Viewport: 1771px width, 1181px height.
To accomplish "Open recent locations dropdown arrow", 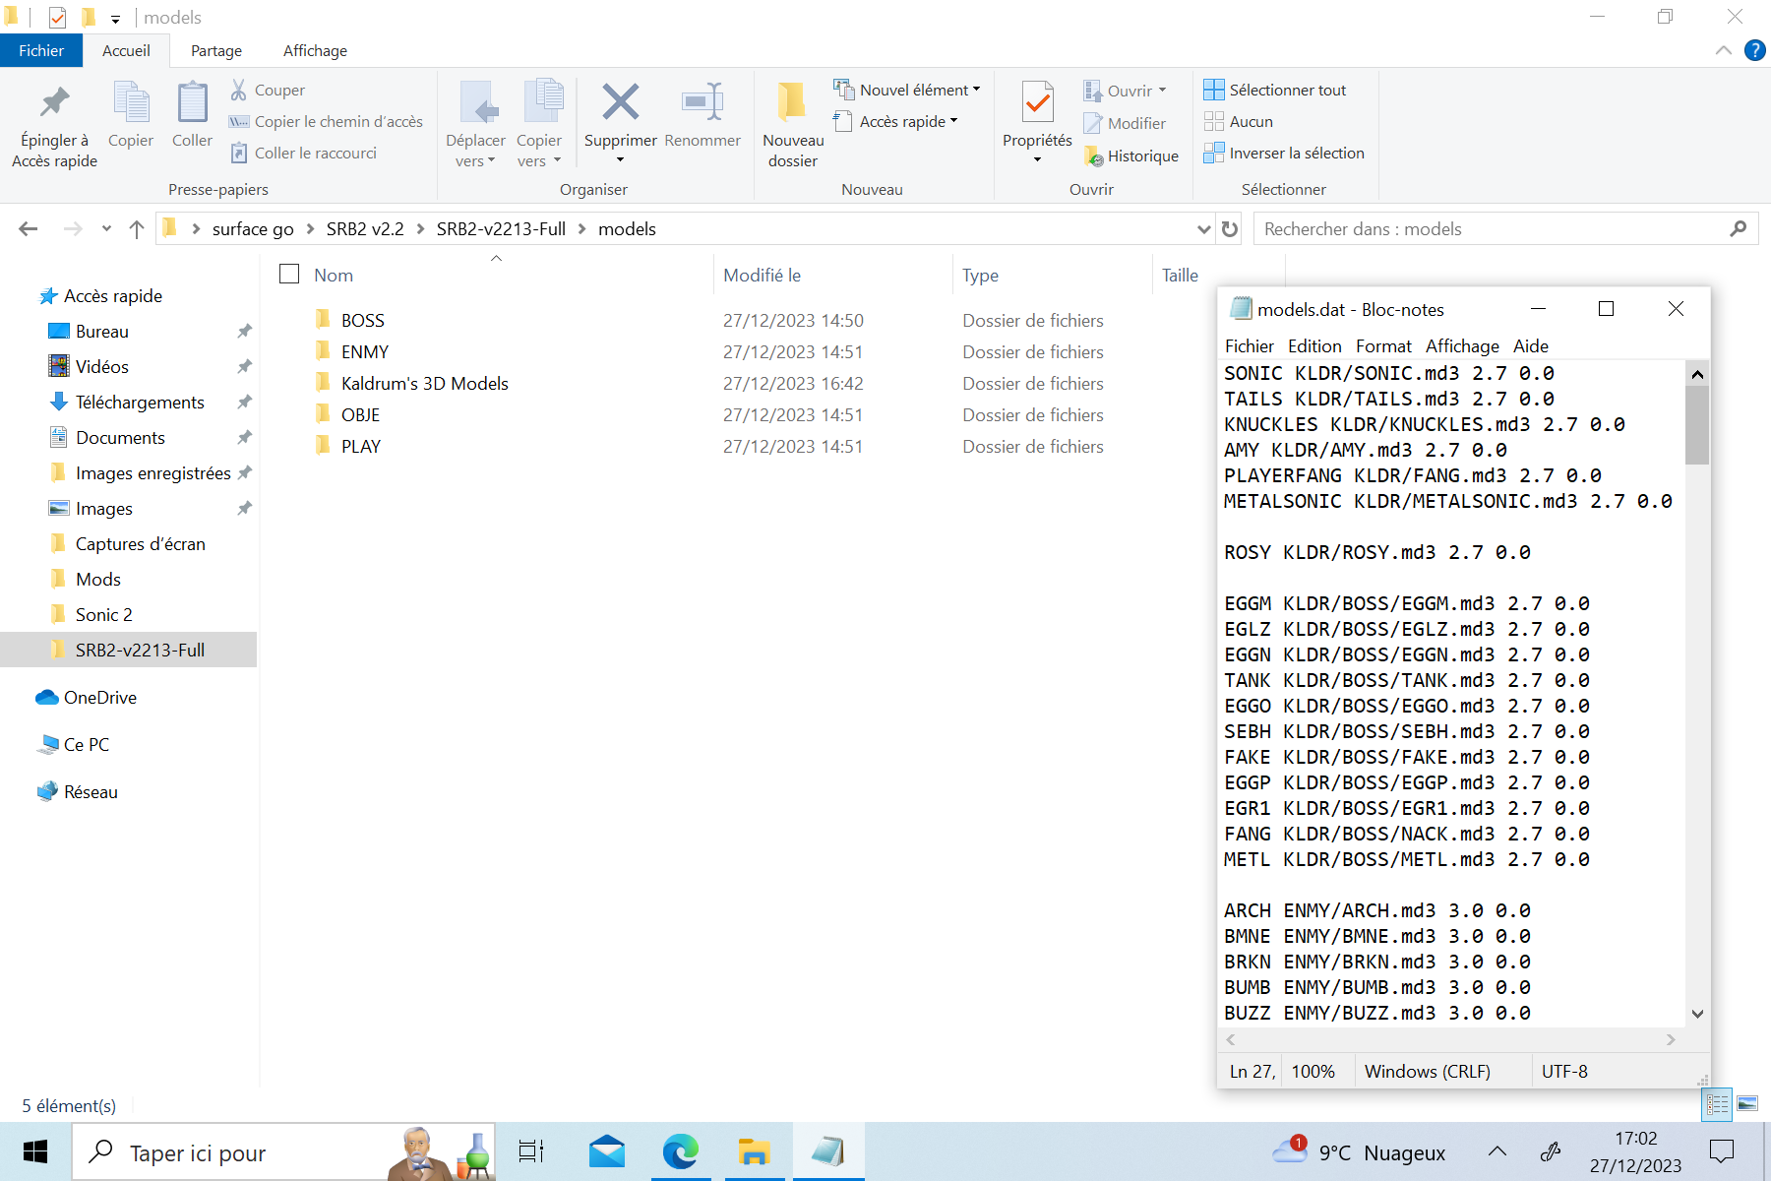I will pos(106,228).
